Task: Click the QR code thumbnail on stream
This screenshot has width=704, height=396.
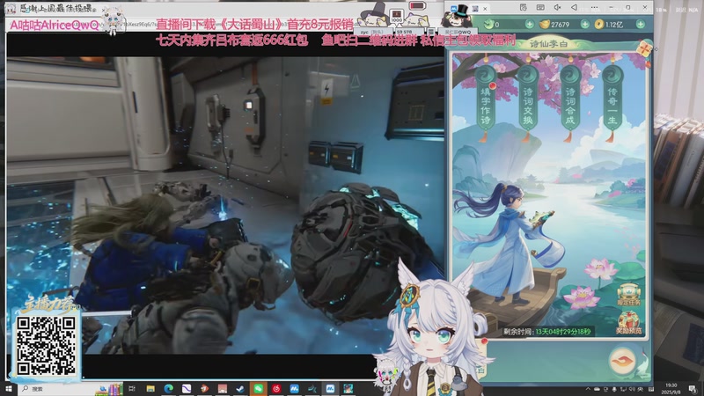Action: [x=47, y=345]
